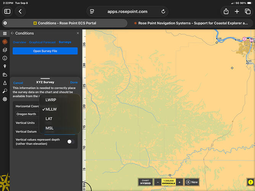Click the 1:299,000 overscale indicator
The width and height of the screenshot is (255, 191).
(x=169, y=182)
